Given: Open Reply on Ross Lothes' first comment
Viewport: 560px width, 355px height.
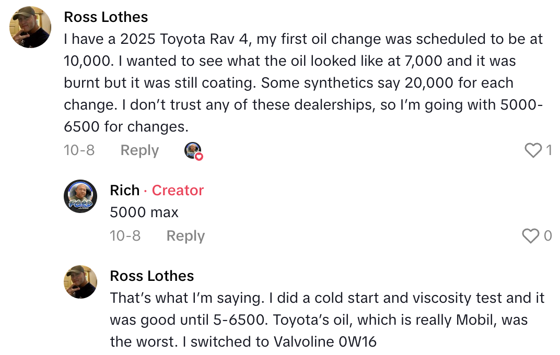Looking at the screenshot, I should tap(139, 150).
